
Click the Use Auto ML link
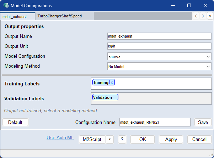coord(60,138)
